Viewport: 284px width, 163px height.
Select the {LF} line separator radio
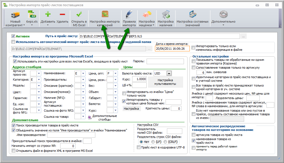(x=153, y=142)
